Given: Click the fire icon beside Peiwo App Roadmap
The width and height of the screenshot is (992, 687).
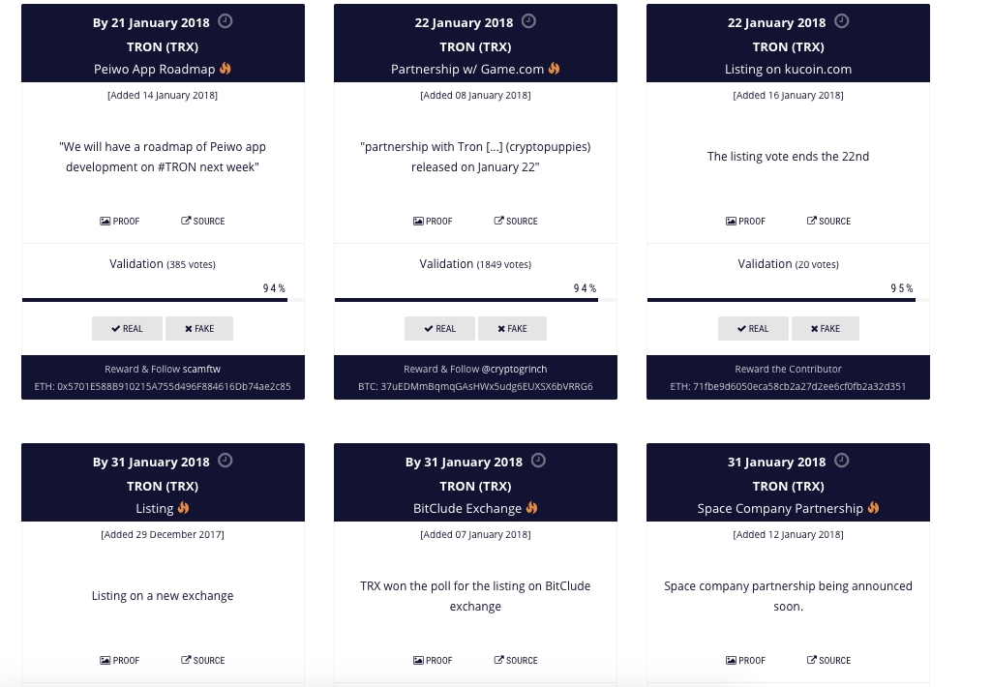Looking at the screenshot, I should tap(224, 69).
